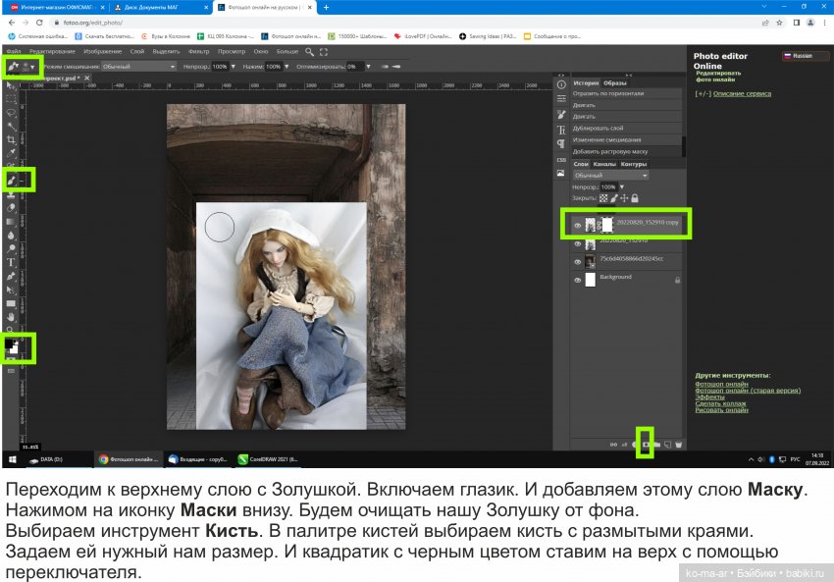Screen dimensions: 834x582
Task: Open the Непрозр. 100% opacity dropdown
Action: [x=611, y=186]
